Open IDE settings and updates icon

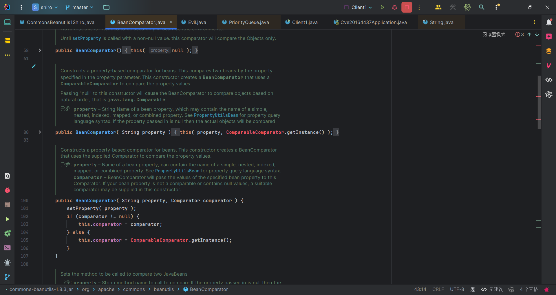point(497,7)
